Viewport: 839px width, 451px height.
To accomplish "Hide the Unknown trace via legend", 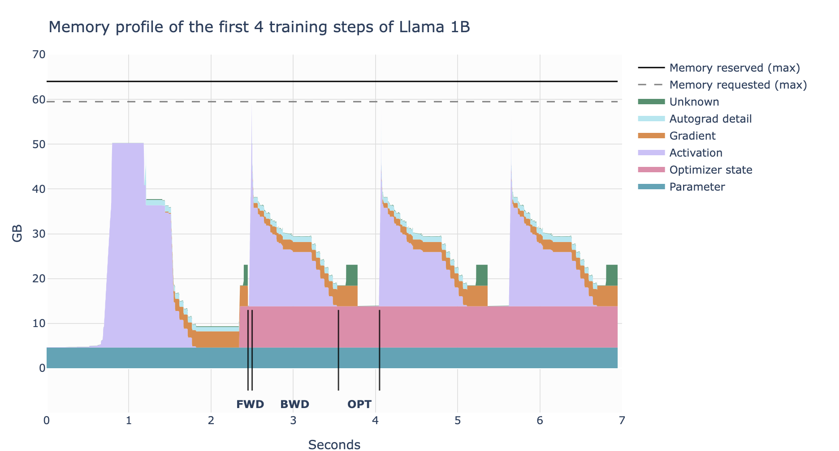I will point(679,102).
